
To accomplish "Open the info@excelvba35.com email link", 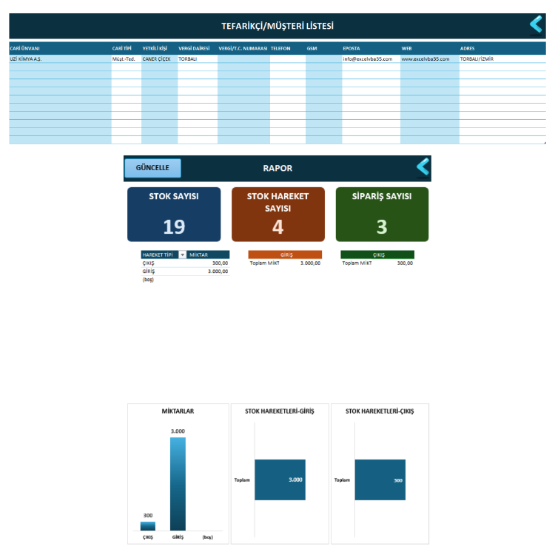I will (x=367, y=58).
